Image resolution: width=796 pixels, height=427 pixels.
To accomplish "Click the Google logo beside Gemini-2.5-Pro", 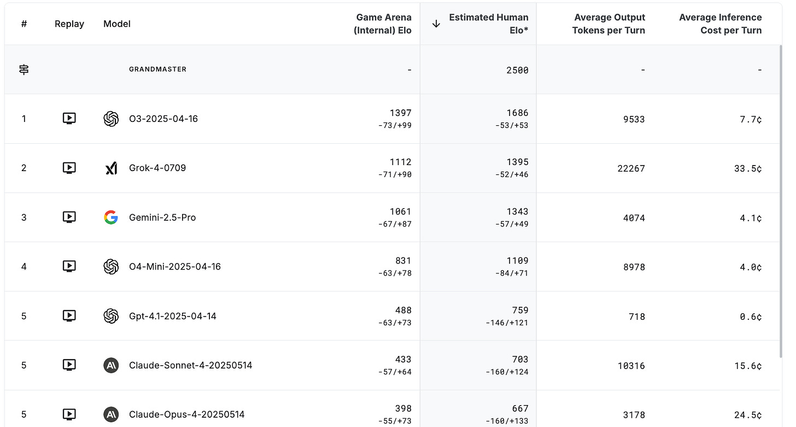I will pos(111,217).
